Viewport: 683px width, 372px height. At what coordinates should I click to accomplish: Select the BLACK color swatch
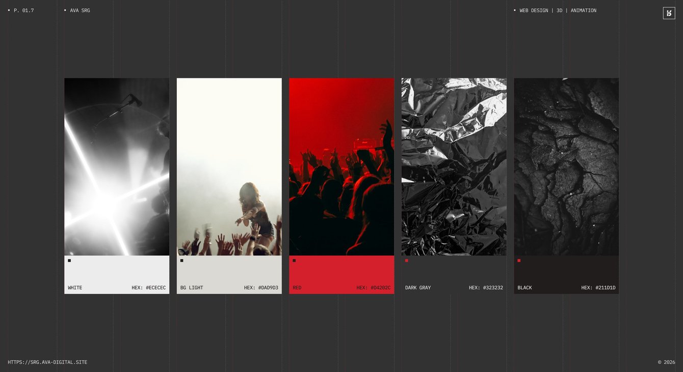coord(566,275)
